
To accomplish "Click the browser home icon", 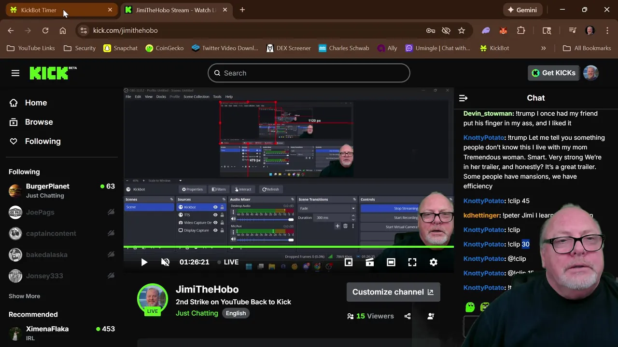I will pyautogui.click(x=63, y=30).
